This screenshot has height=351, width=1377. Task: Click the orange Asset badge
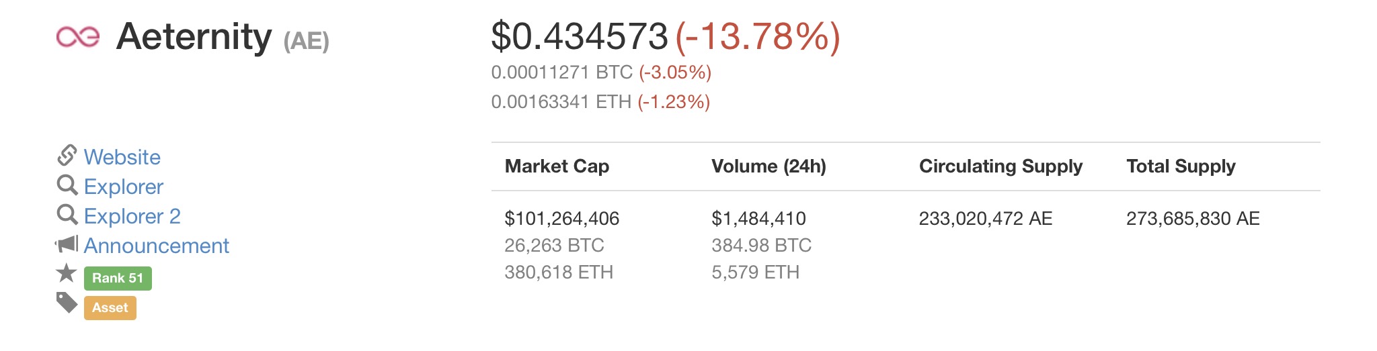[110, 308]
